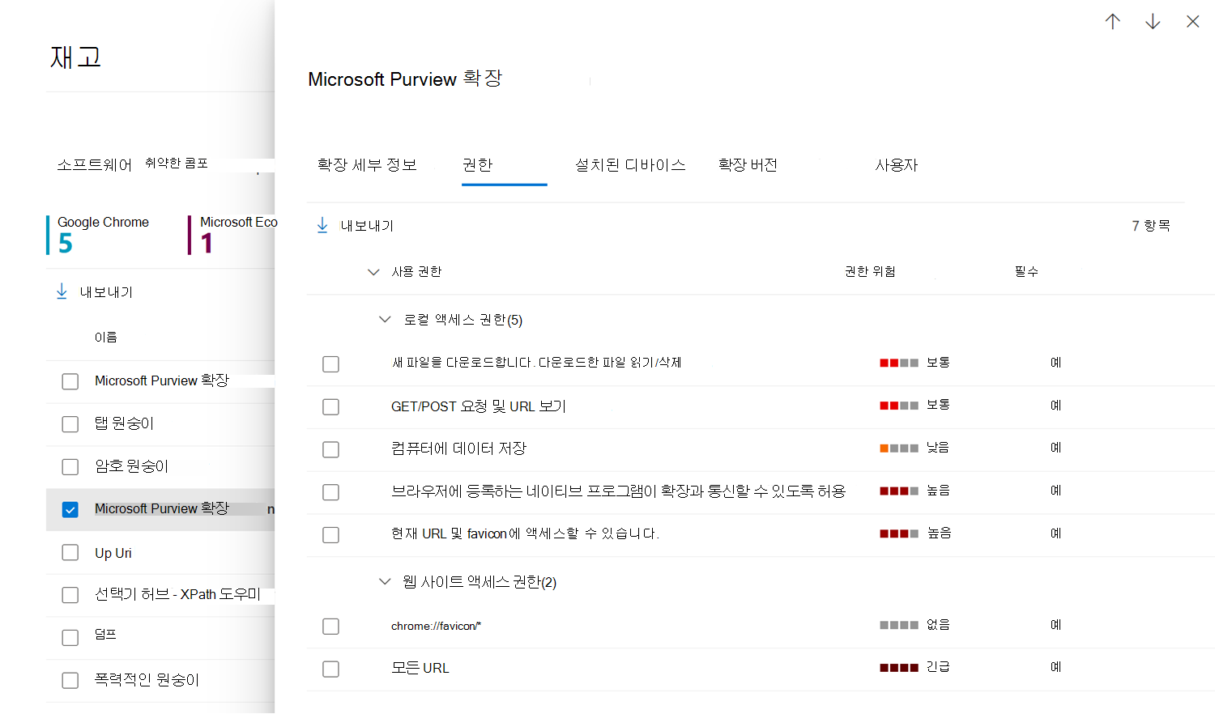Click the chrome://favicon/* permission text

(x=436, y=626)
